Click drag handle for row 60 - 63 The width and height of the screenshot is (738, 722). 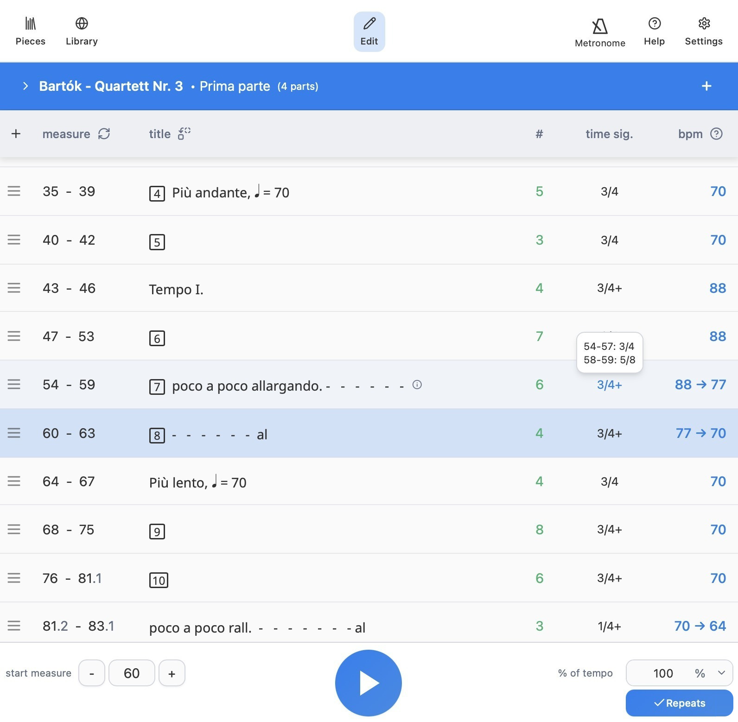click(14, 433)
